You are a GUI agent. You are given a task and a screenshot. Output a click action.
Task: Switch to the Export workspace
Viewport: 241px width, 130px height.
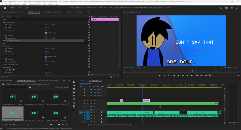point(27,8)
